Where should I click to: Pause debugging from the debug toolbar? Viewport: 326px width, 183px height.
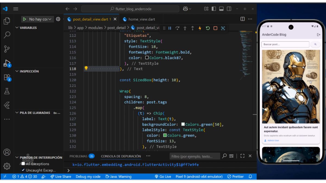[170, 28]
